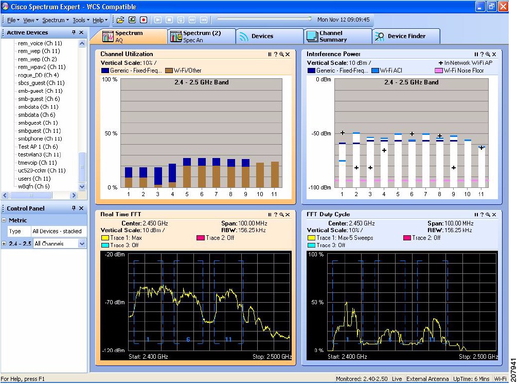Open help for Interference Power plot
Screen dimensions: 518x384
tap(482, 54)
